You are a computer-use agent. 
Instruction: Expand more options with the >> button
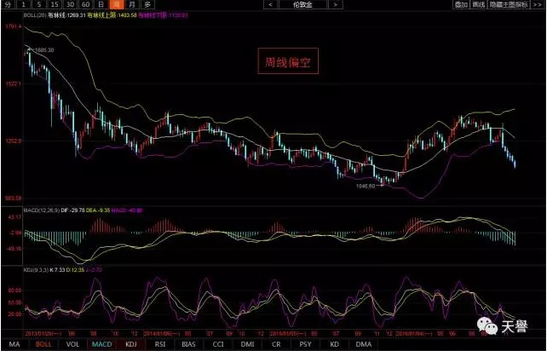[538, 4]
